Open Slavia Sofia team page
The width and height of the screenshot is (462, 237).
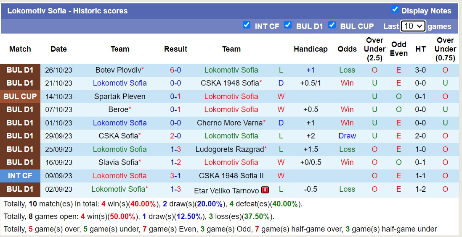[x=118, y=162]
